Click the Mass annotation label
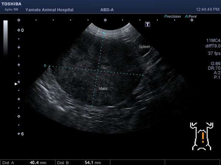 point(103,89)
